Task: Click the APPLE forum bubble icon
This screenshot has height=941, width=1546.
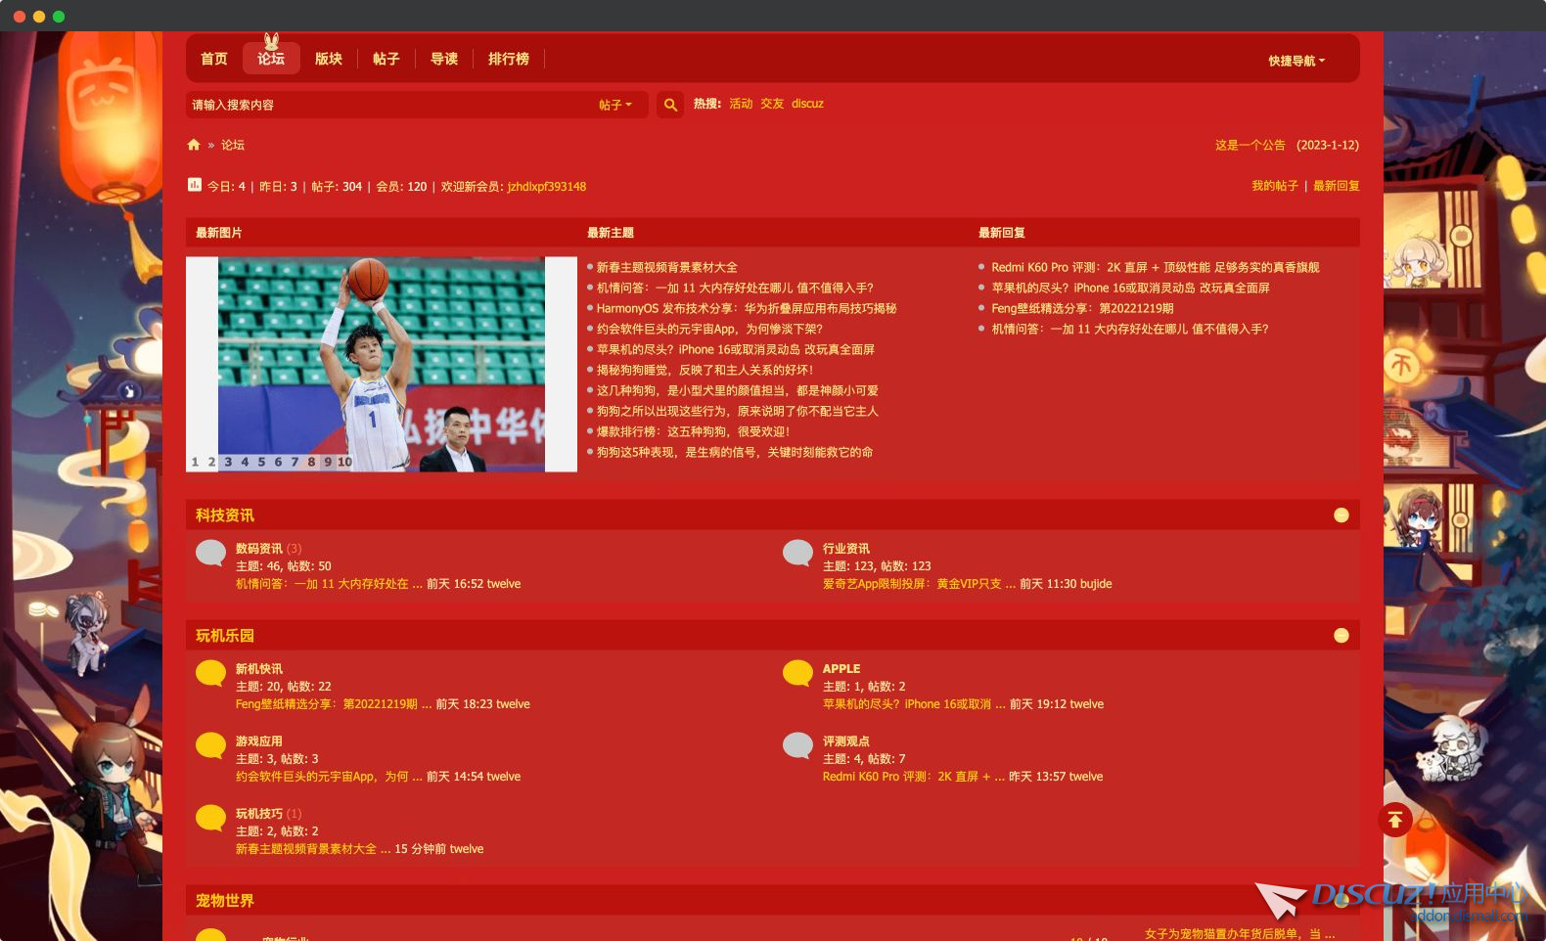Action: (x=797, y=674)
